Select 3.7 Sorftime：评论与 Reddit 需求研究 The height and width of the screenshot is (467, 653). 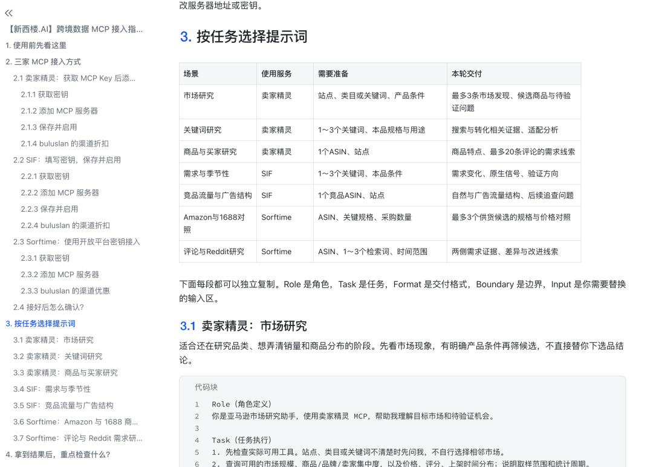pyautogui.click(x=77, y=438)
